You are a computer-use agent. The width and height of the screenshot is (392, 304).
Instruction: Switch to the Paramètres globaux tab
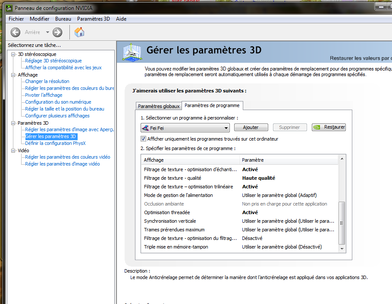pyautogui.click(x=159, y=106)
